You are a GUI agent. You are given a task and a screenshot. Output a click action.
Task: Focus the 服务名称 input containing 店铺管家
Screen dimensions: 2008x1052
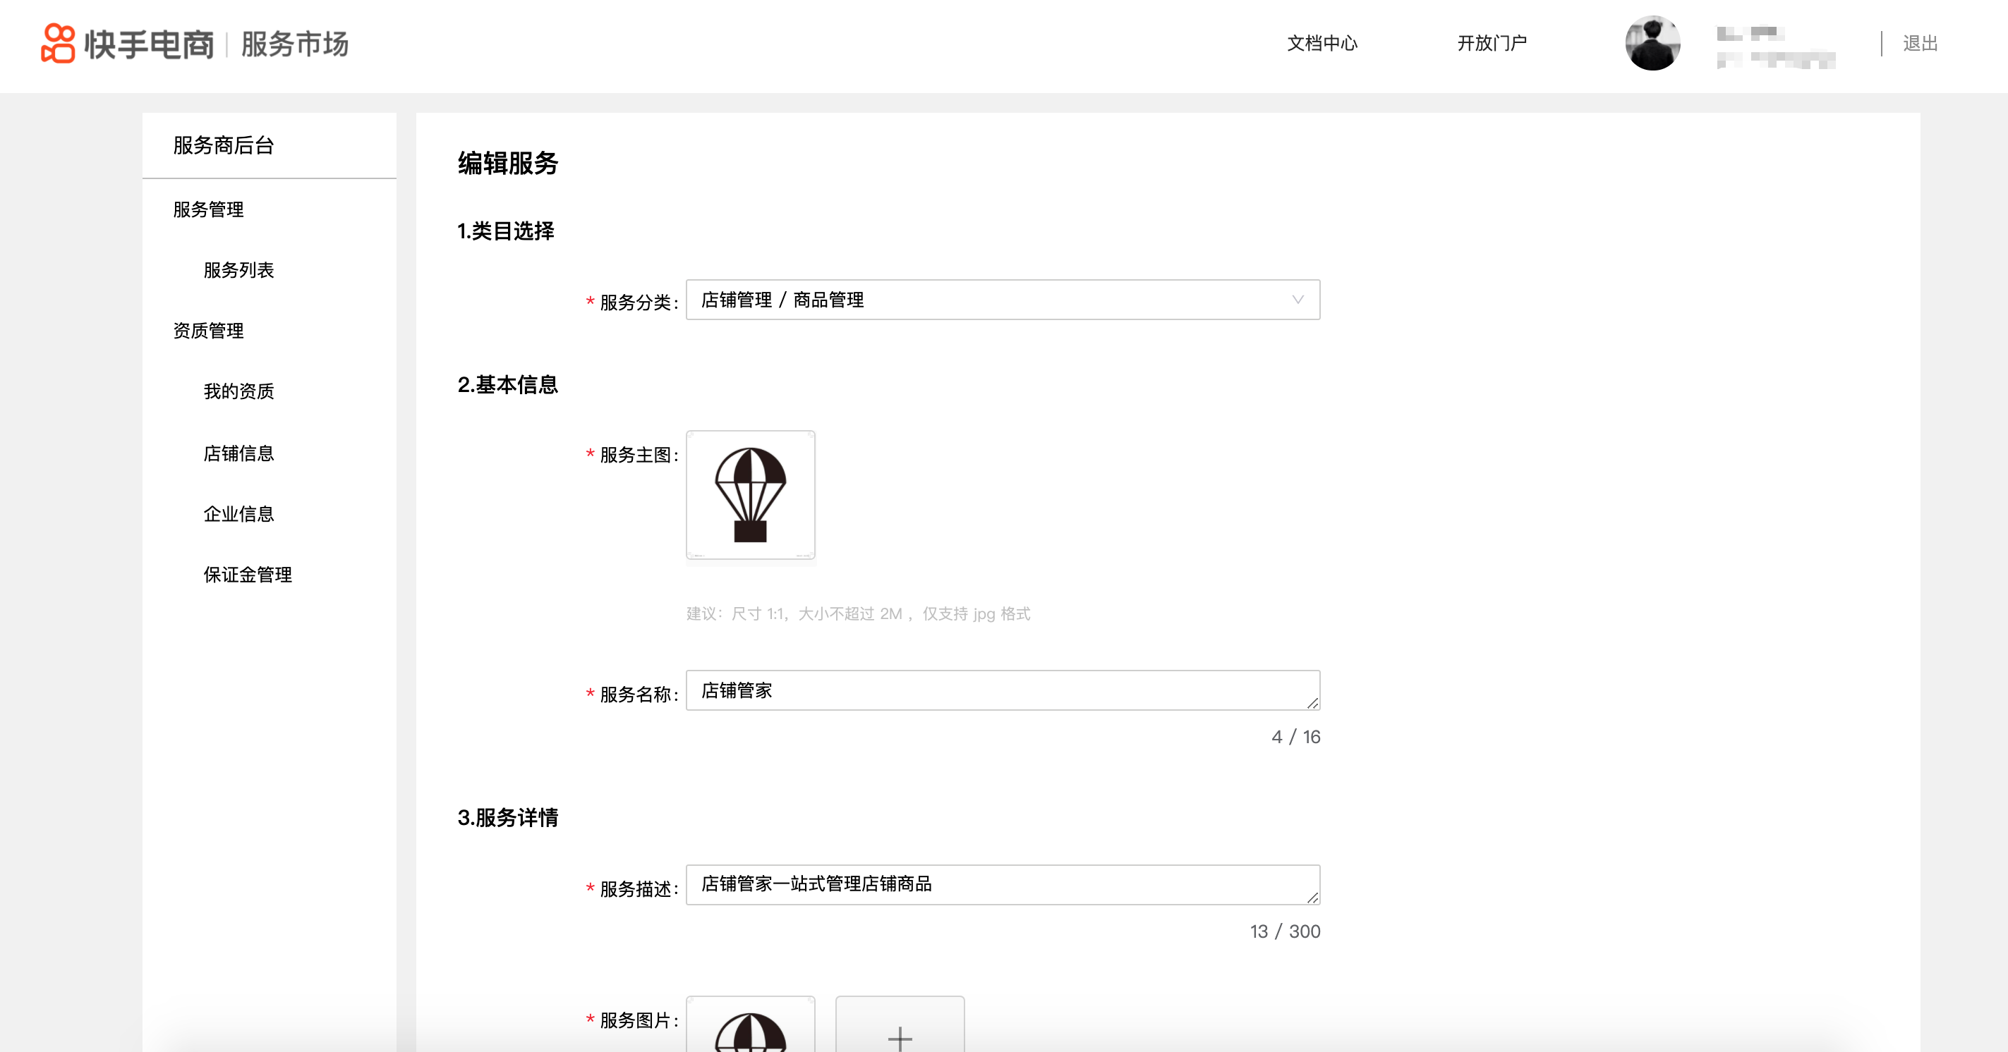[1003, 690]
